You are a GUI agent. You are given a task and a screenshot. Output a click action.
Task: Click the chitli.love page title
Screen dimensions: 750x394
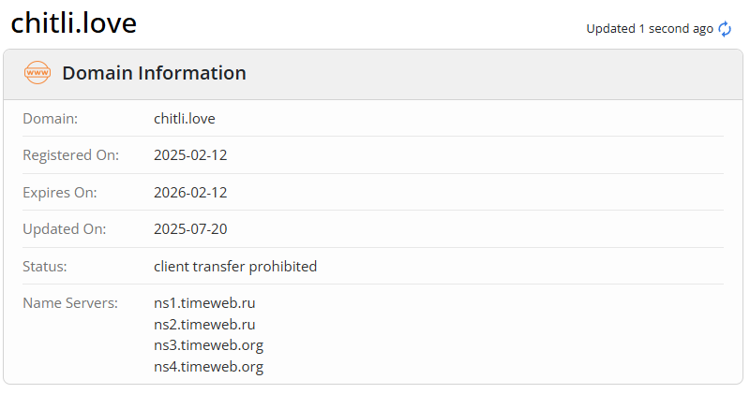[x=74, y=23]
